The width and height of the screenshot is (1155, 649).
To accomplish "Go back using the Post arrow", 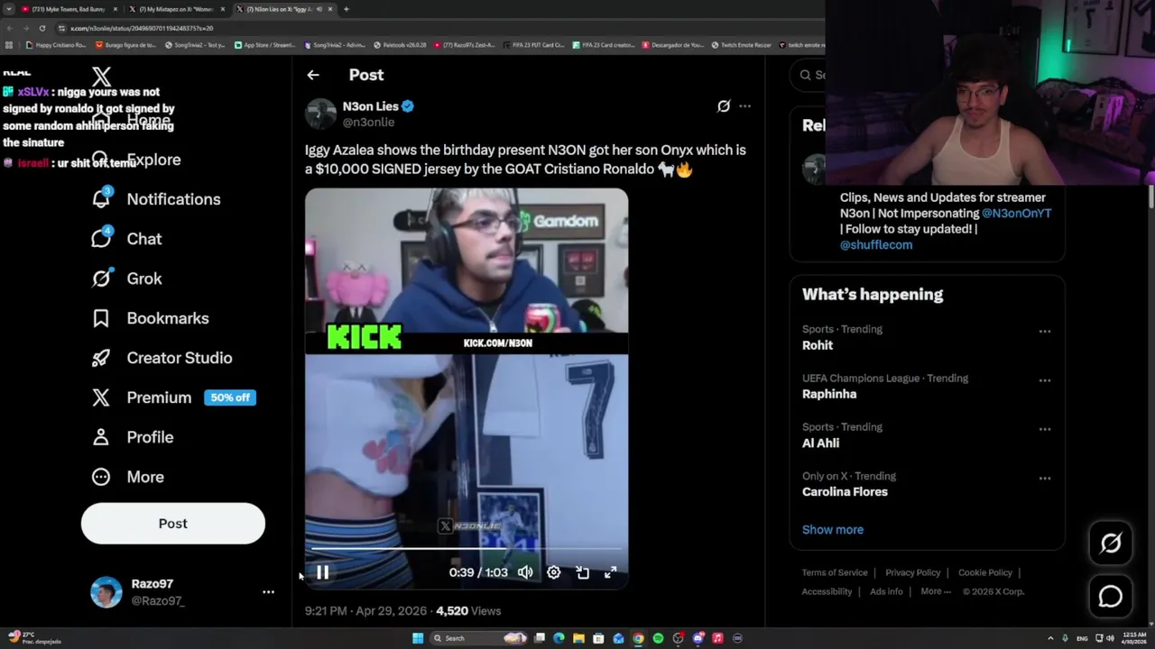I will pos(313,75).
